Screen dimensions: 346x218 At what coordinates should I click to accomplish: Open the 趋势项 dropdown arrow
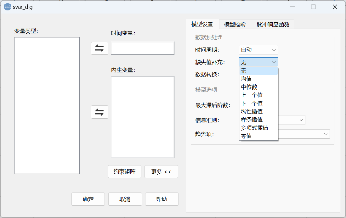(325, 134)
